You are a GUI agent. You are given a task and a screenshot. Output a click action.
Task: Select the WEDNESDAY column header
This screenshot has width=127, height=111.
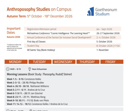(x=64, y=62)
